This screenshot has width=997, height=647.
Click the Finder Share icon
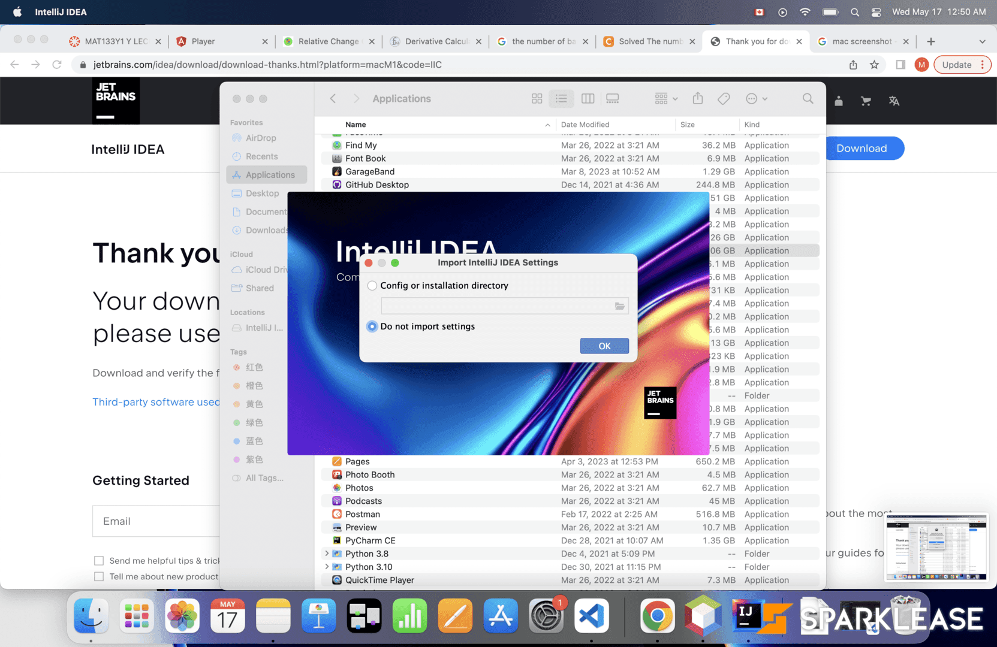click(698, 99)
